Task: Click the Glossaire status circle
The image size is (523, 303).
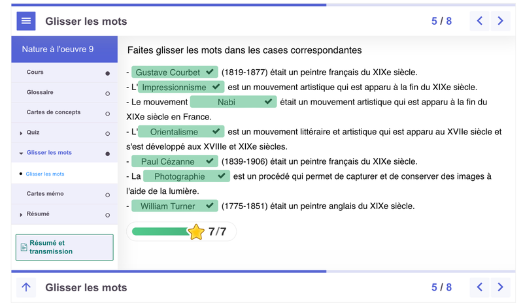Action: coord(108,93)
